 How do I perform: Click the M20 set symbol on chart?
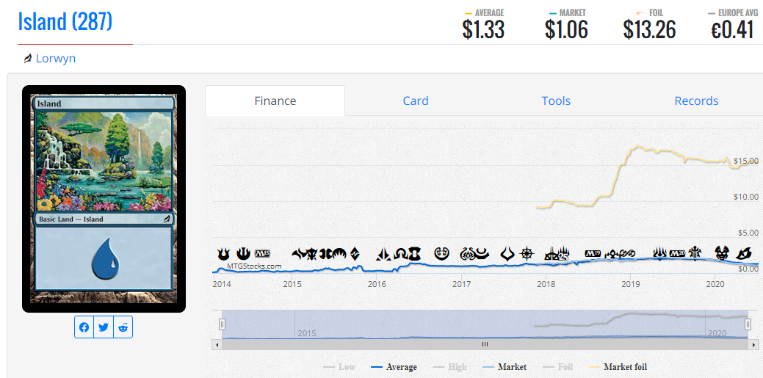(x=677, y=253)
